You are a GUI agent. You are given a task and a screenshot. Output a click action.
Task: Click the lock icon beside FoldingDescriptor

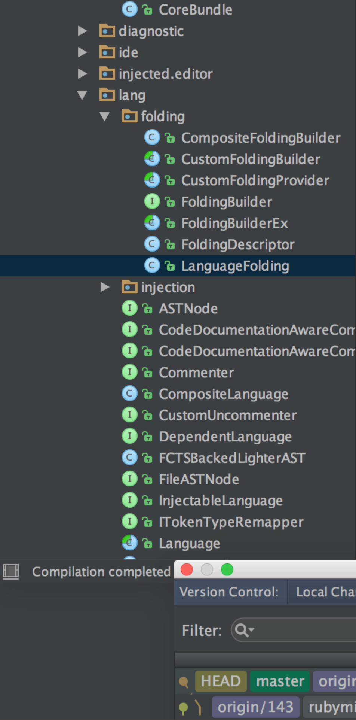(x=170, y=245)
